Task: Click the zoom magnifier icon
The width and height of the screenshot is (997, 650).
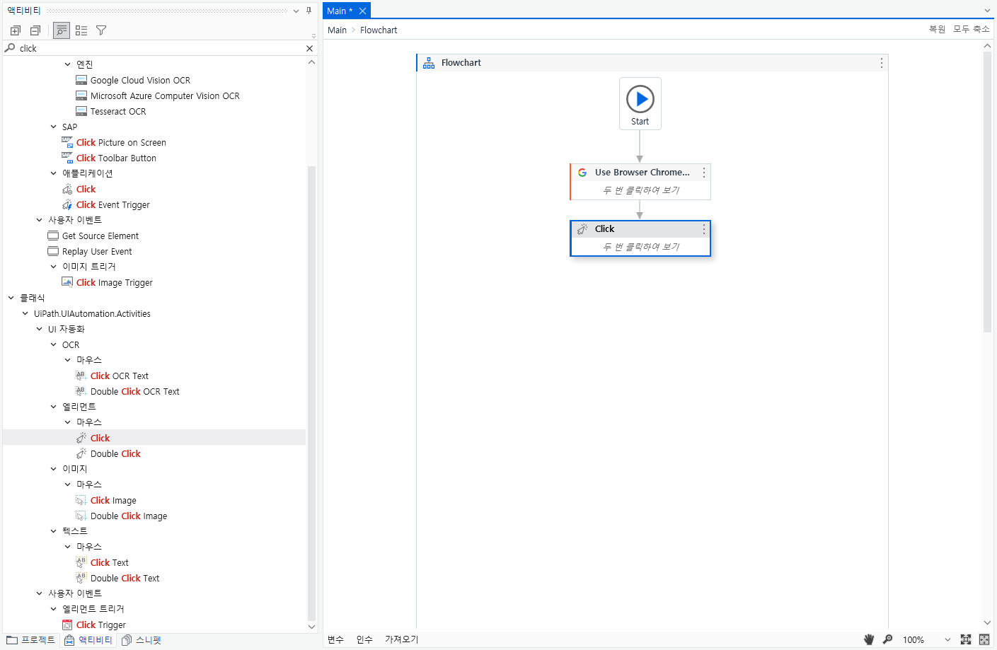Action: coord(887,639)
